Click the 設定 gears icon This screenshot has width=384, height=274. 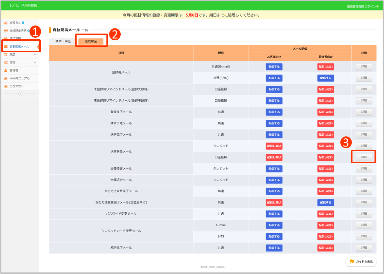[6, 62]
